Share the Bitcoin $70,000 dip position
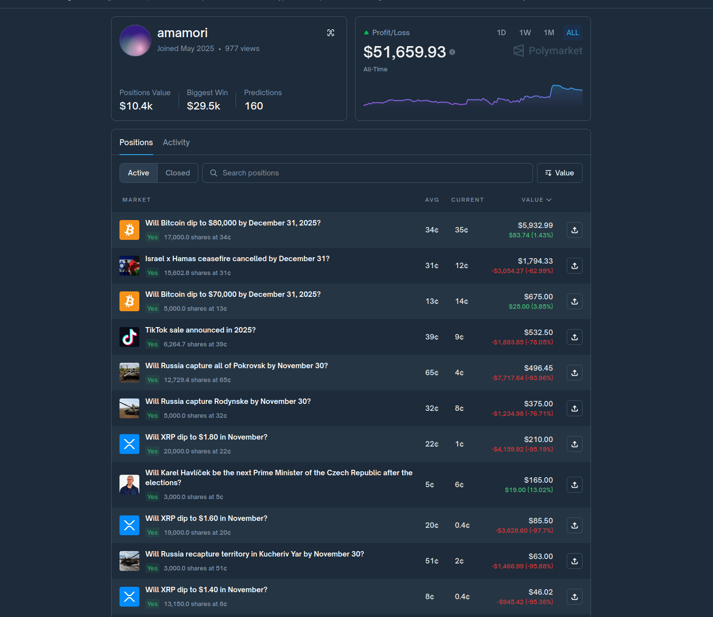The height and width of the screenshot is (617, 713). [575, 301]
